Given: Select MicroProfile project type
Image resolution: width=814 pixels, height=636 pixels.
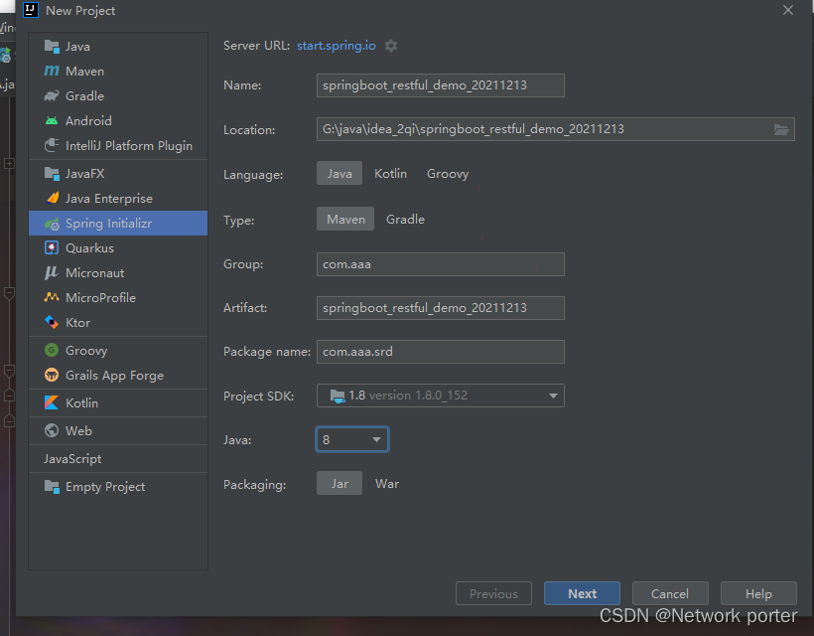Looking at the screenshot, I should click(x=118, y=298).
